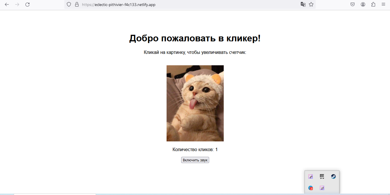Reload the current page
390x195 pixels.
(27, 5)
